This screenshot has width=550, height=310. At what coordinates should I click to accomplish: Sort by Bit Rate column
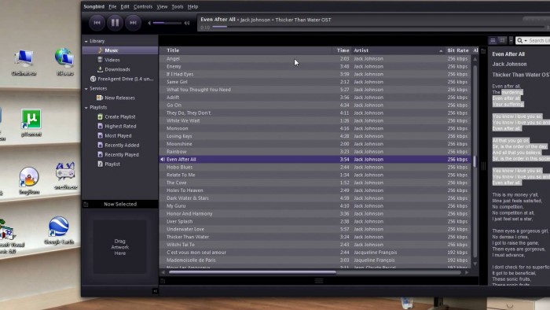(x=458, y=50)
